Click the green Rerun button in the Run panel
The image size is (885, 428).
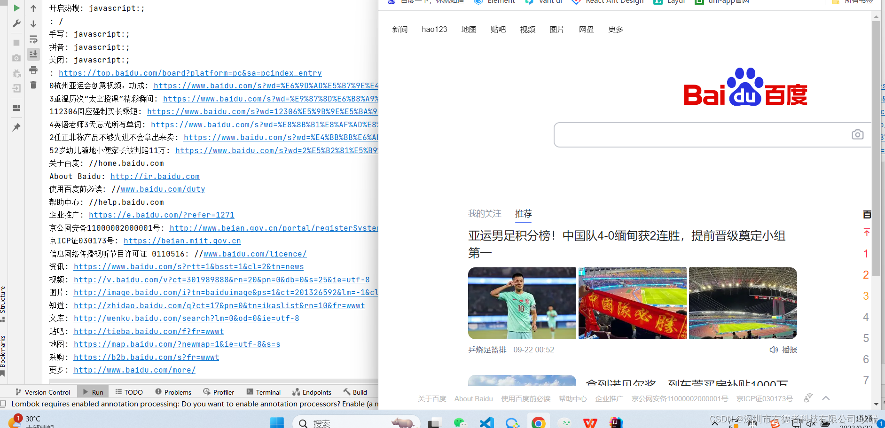pyautogui.click(x=16, y=8)
